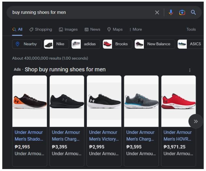Apply the New Balance filter chip

[x=155, y=44]
